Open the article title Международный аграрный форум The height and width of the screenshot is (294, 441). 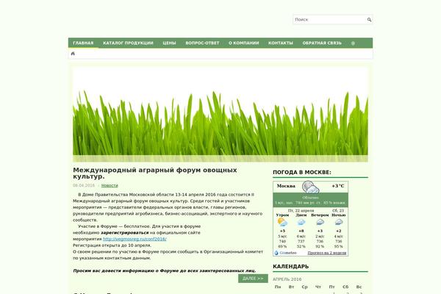coord(154,173)
